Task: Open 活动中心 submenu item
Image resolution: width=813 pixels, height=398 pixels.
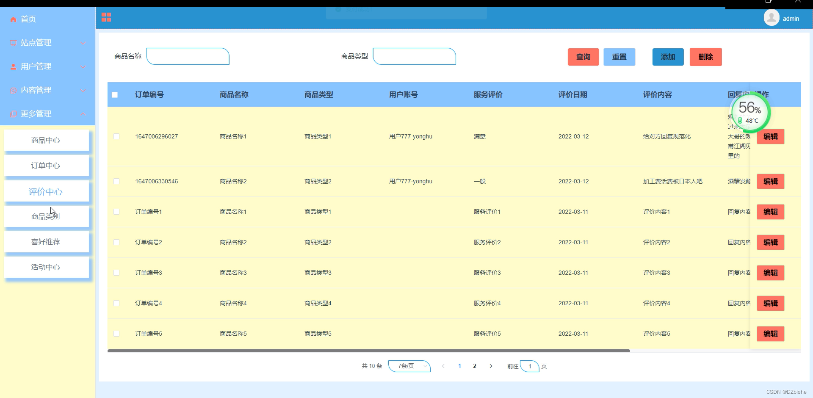Action: pyautogui.click(x=47, y=267)
